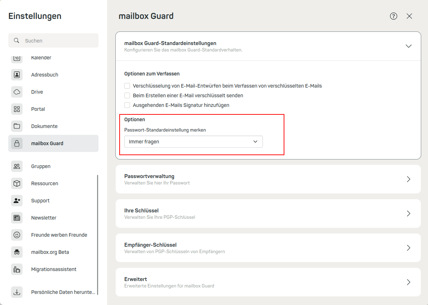Select mailbox Guard sidebar label
Image resolution: width=428 pixels, height=305 pixels.
coord(47,143)
